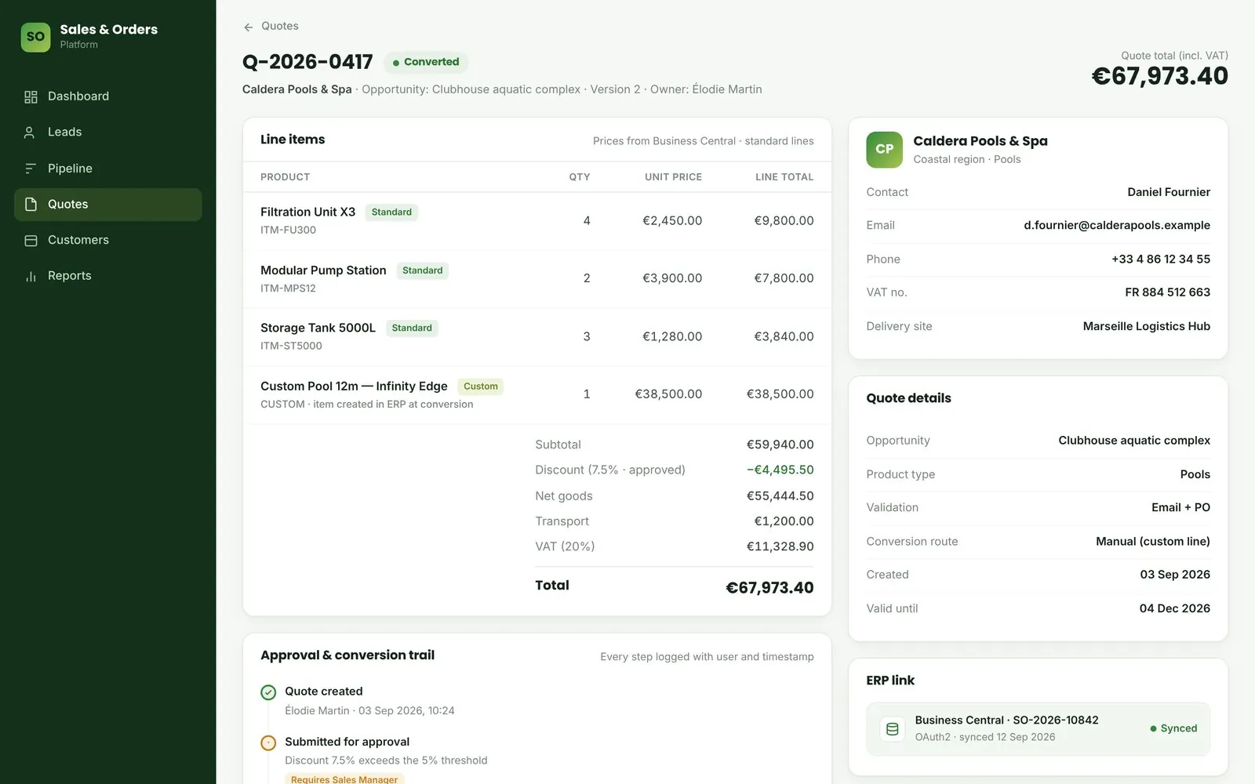Image resolution: width=1255 pixels, height=784 pixels.
Task: Click the discount amount −€4,495.50
Action: coord(780,470)
